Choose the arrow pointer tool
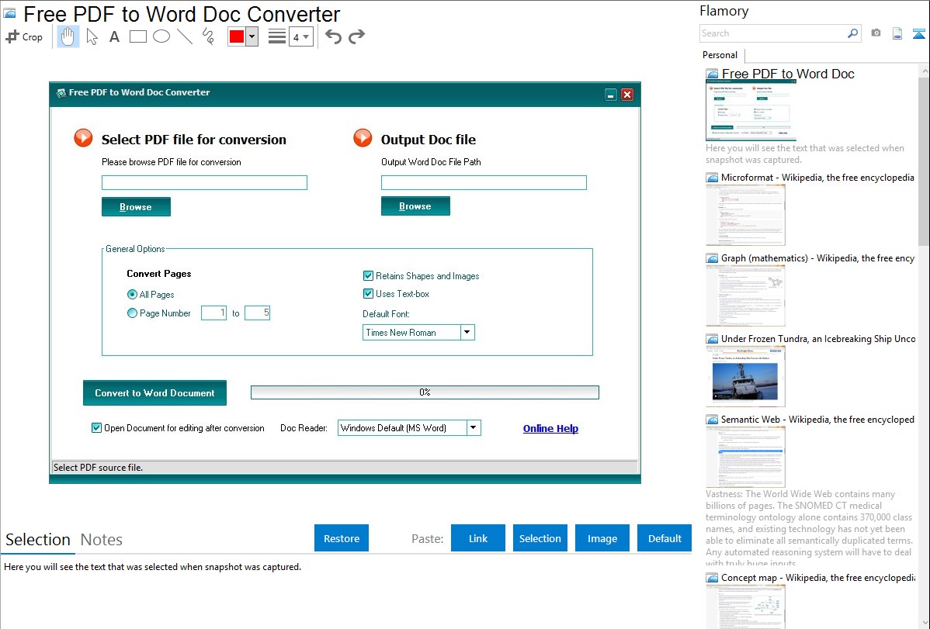The width and height of the screenshot is (930, 629). [x=92, y=36]
